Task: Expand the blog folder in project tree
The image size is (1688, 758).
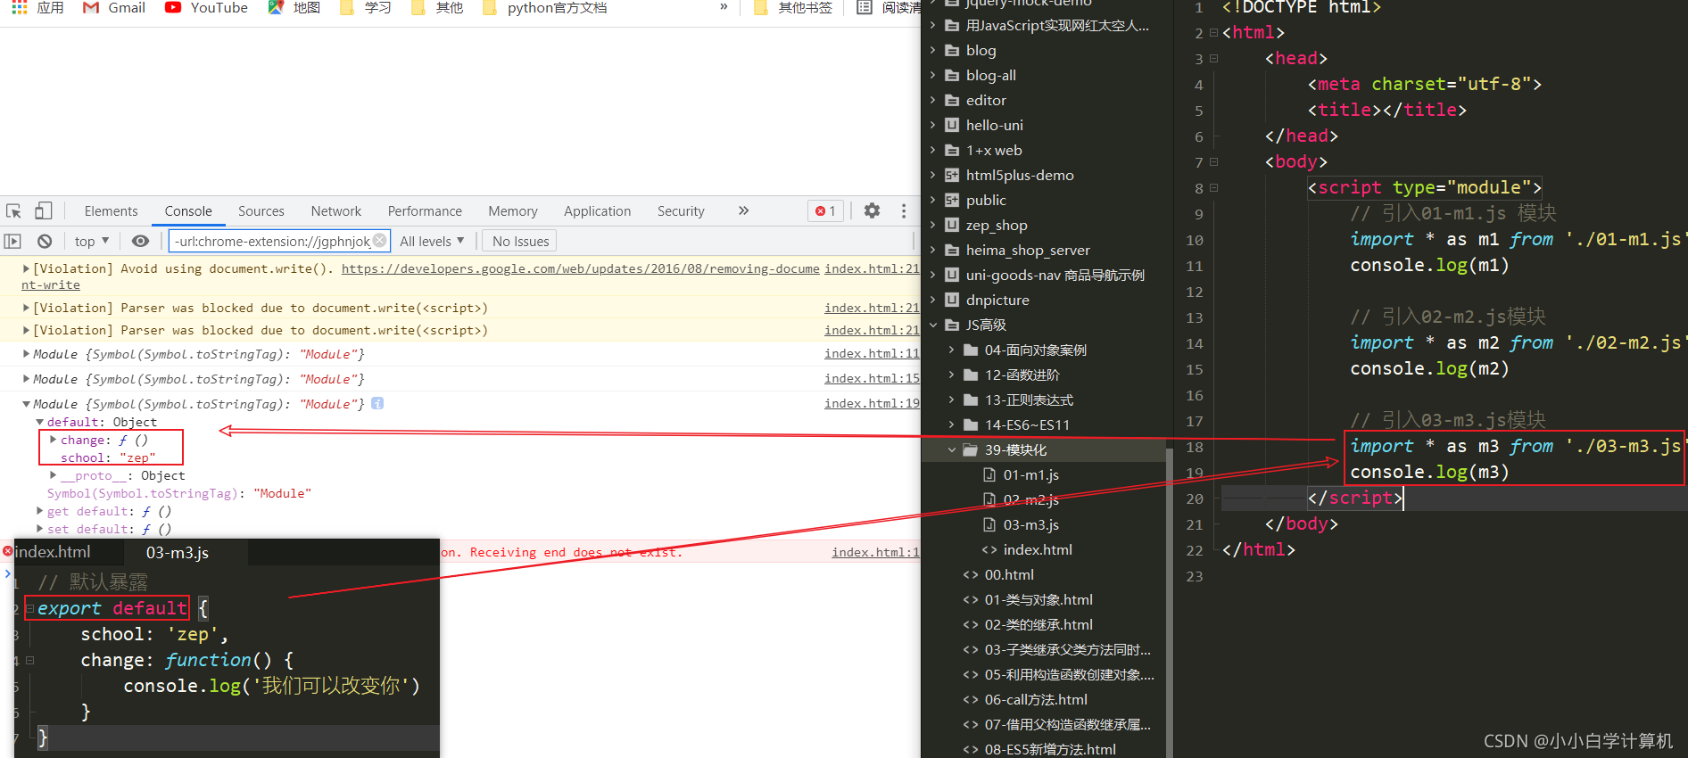Action: point(933,50)
